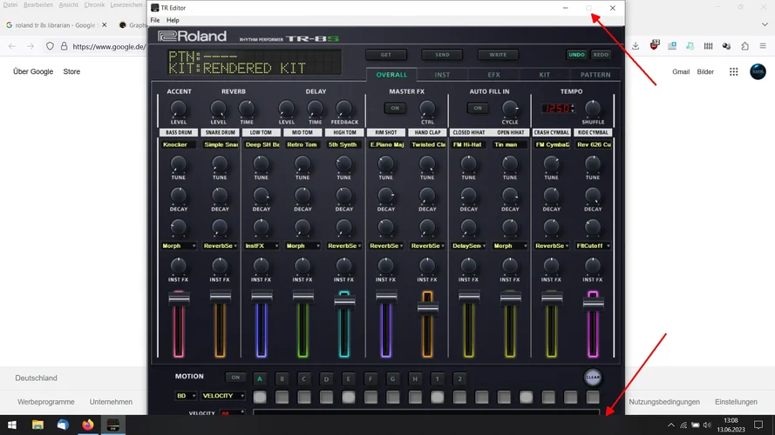Click the Reverb Time knob
775x435 pixels.
248,109
